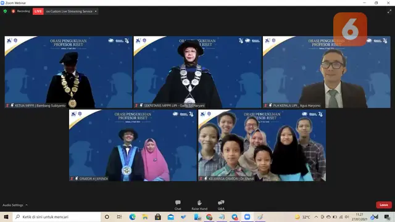Select Gadis Sri Haryani's video tile
395x222 pixels.
[197, 72]
